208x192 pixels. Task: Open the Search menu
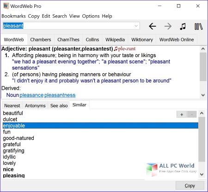coord(60,16)
